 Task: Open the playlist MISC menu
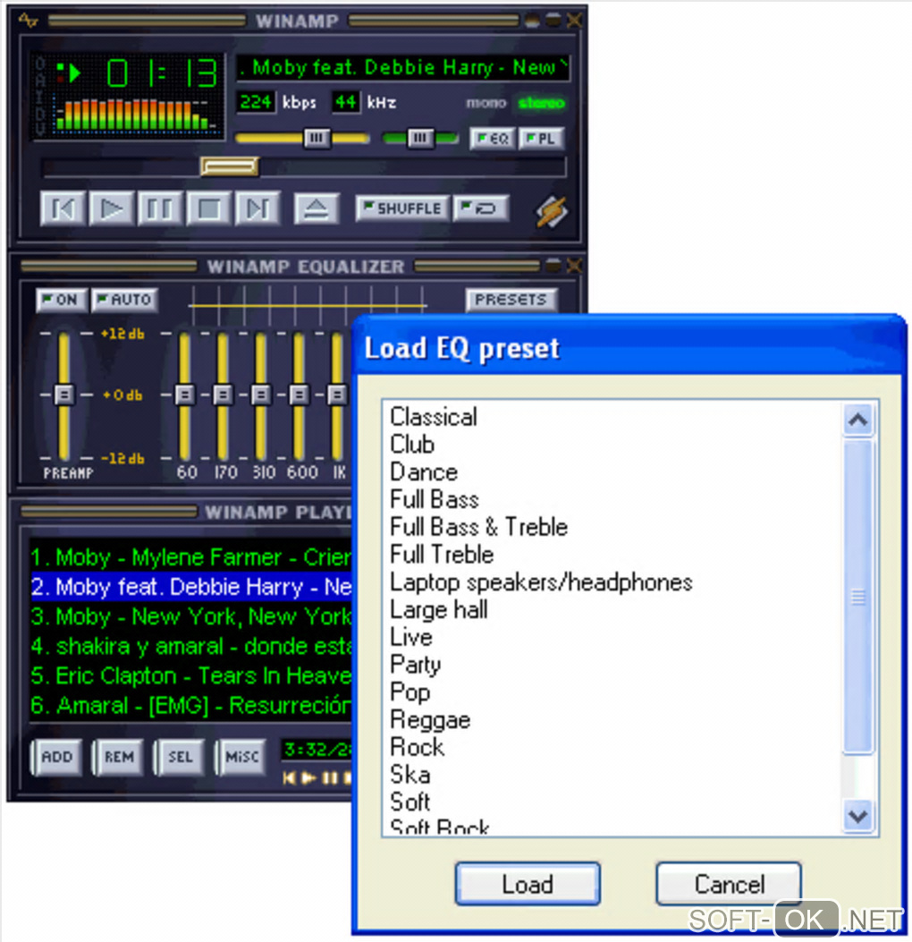[x=241, y=757]
